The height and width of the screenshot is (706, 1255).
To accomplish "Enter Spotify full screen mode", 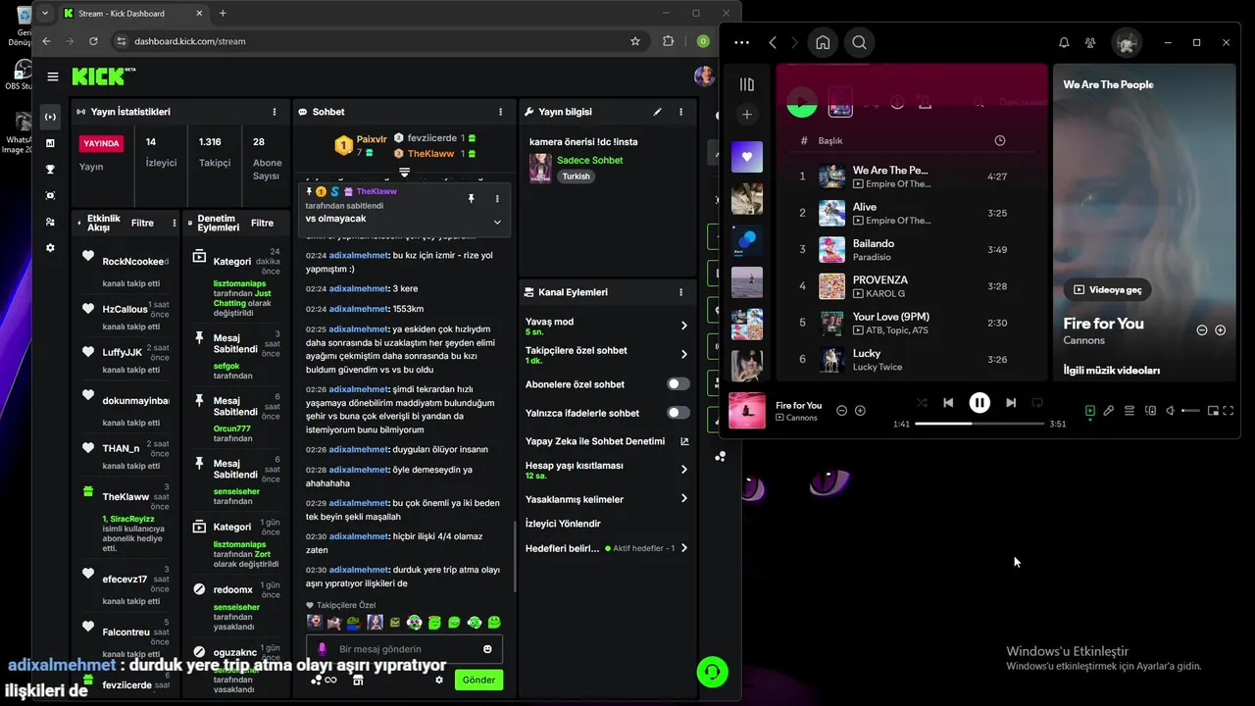I will [x=1229, y=411].
